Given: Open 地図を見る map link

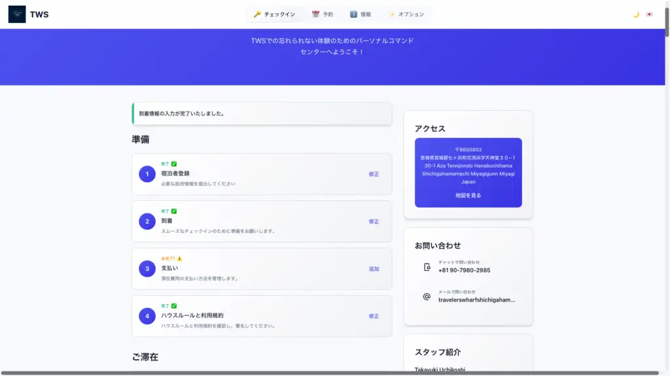Looking at the screenshot, I should (468, 196).
